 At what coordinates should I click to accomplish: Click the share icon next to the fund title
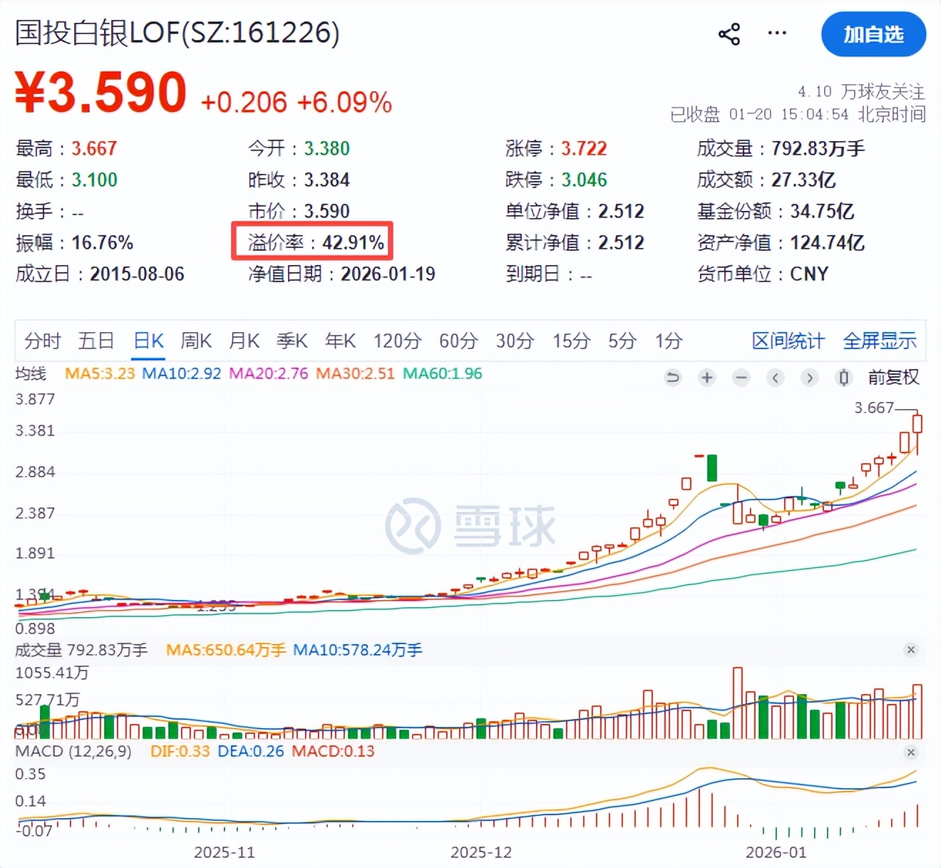(x=729, y=34)
